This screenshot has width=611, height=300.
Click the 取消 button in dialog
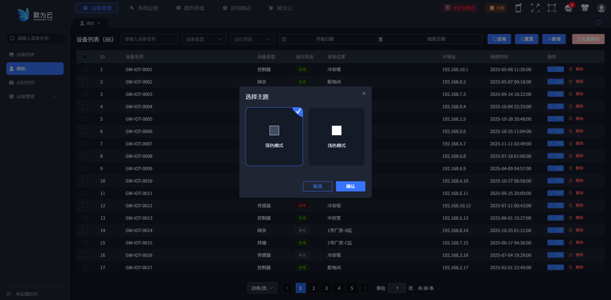(318, 186)
